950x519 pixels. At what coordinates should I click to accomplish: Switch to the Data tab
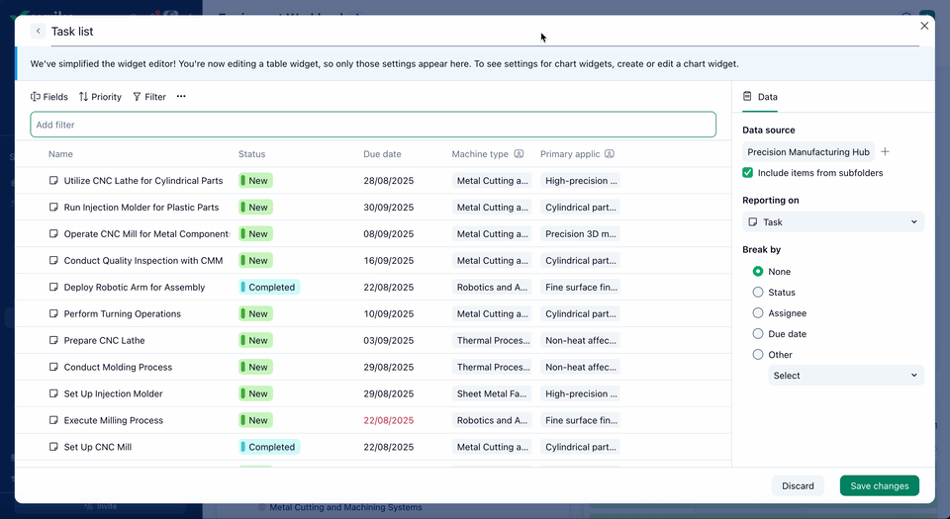pos(760,97)
